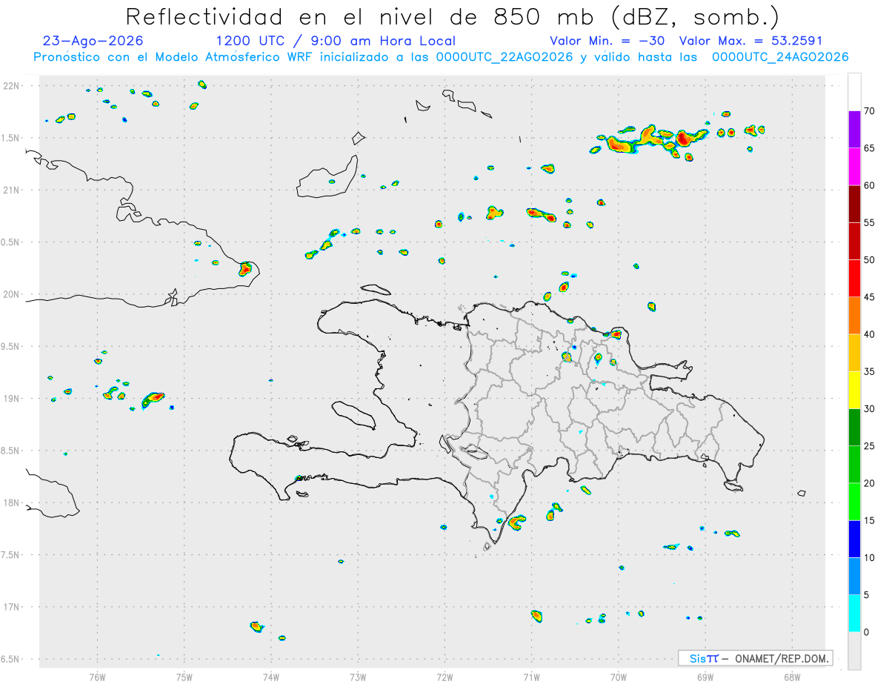The width and height of the screenshot is (889, 687).
Task: Click the colorbar label "45"
Action: tap(870, 297)
